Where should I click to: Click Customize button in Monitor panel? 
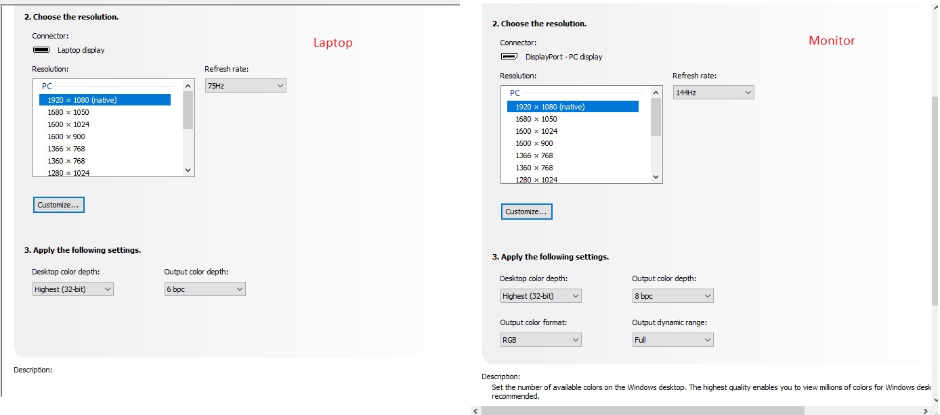coord(527,212)
